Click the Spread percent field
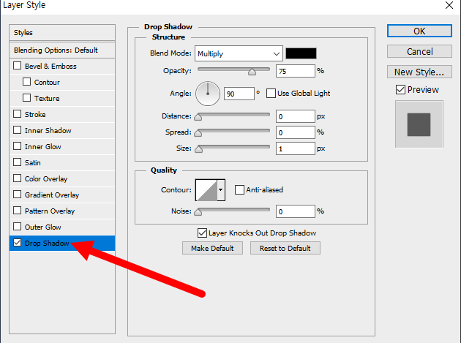This screenshot has width=461, height=343. tap(295, 132)
